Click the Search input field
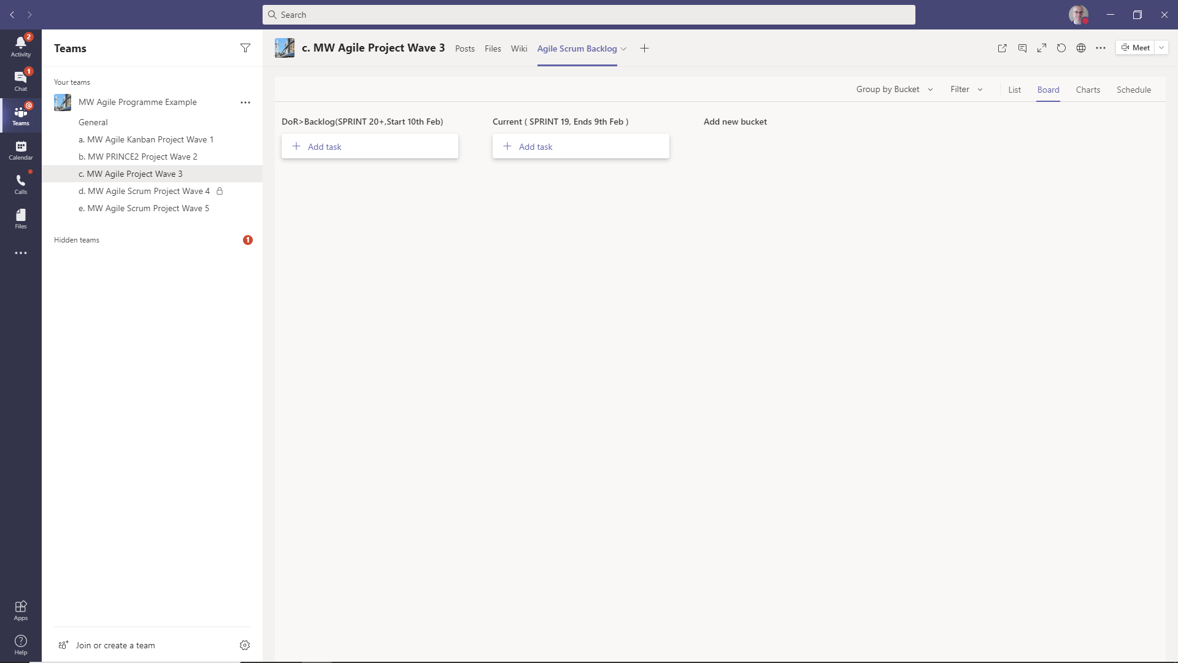Image resolution: width=1178 pixels, height=663 pixels. (589, 15)
